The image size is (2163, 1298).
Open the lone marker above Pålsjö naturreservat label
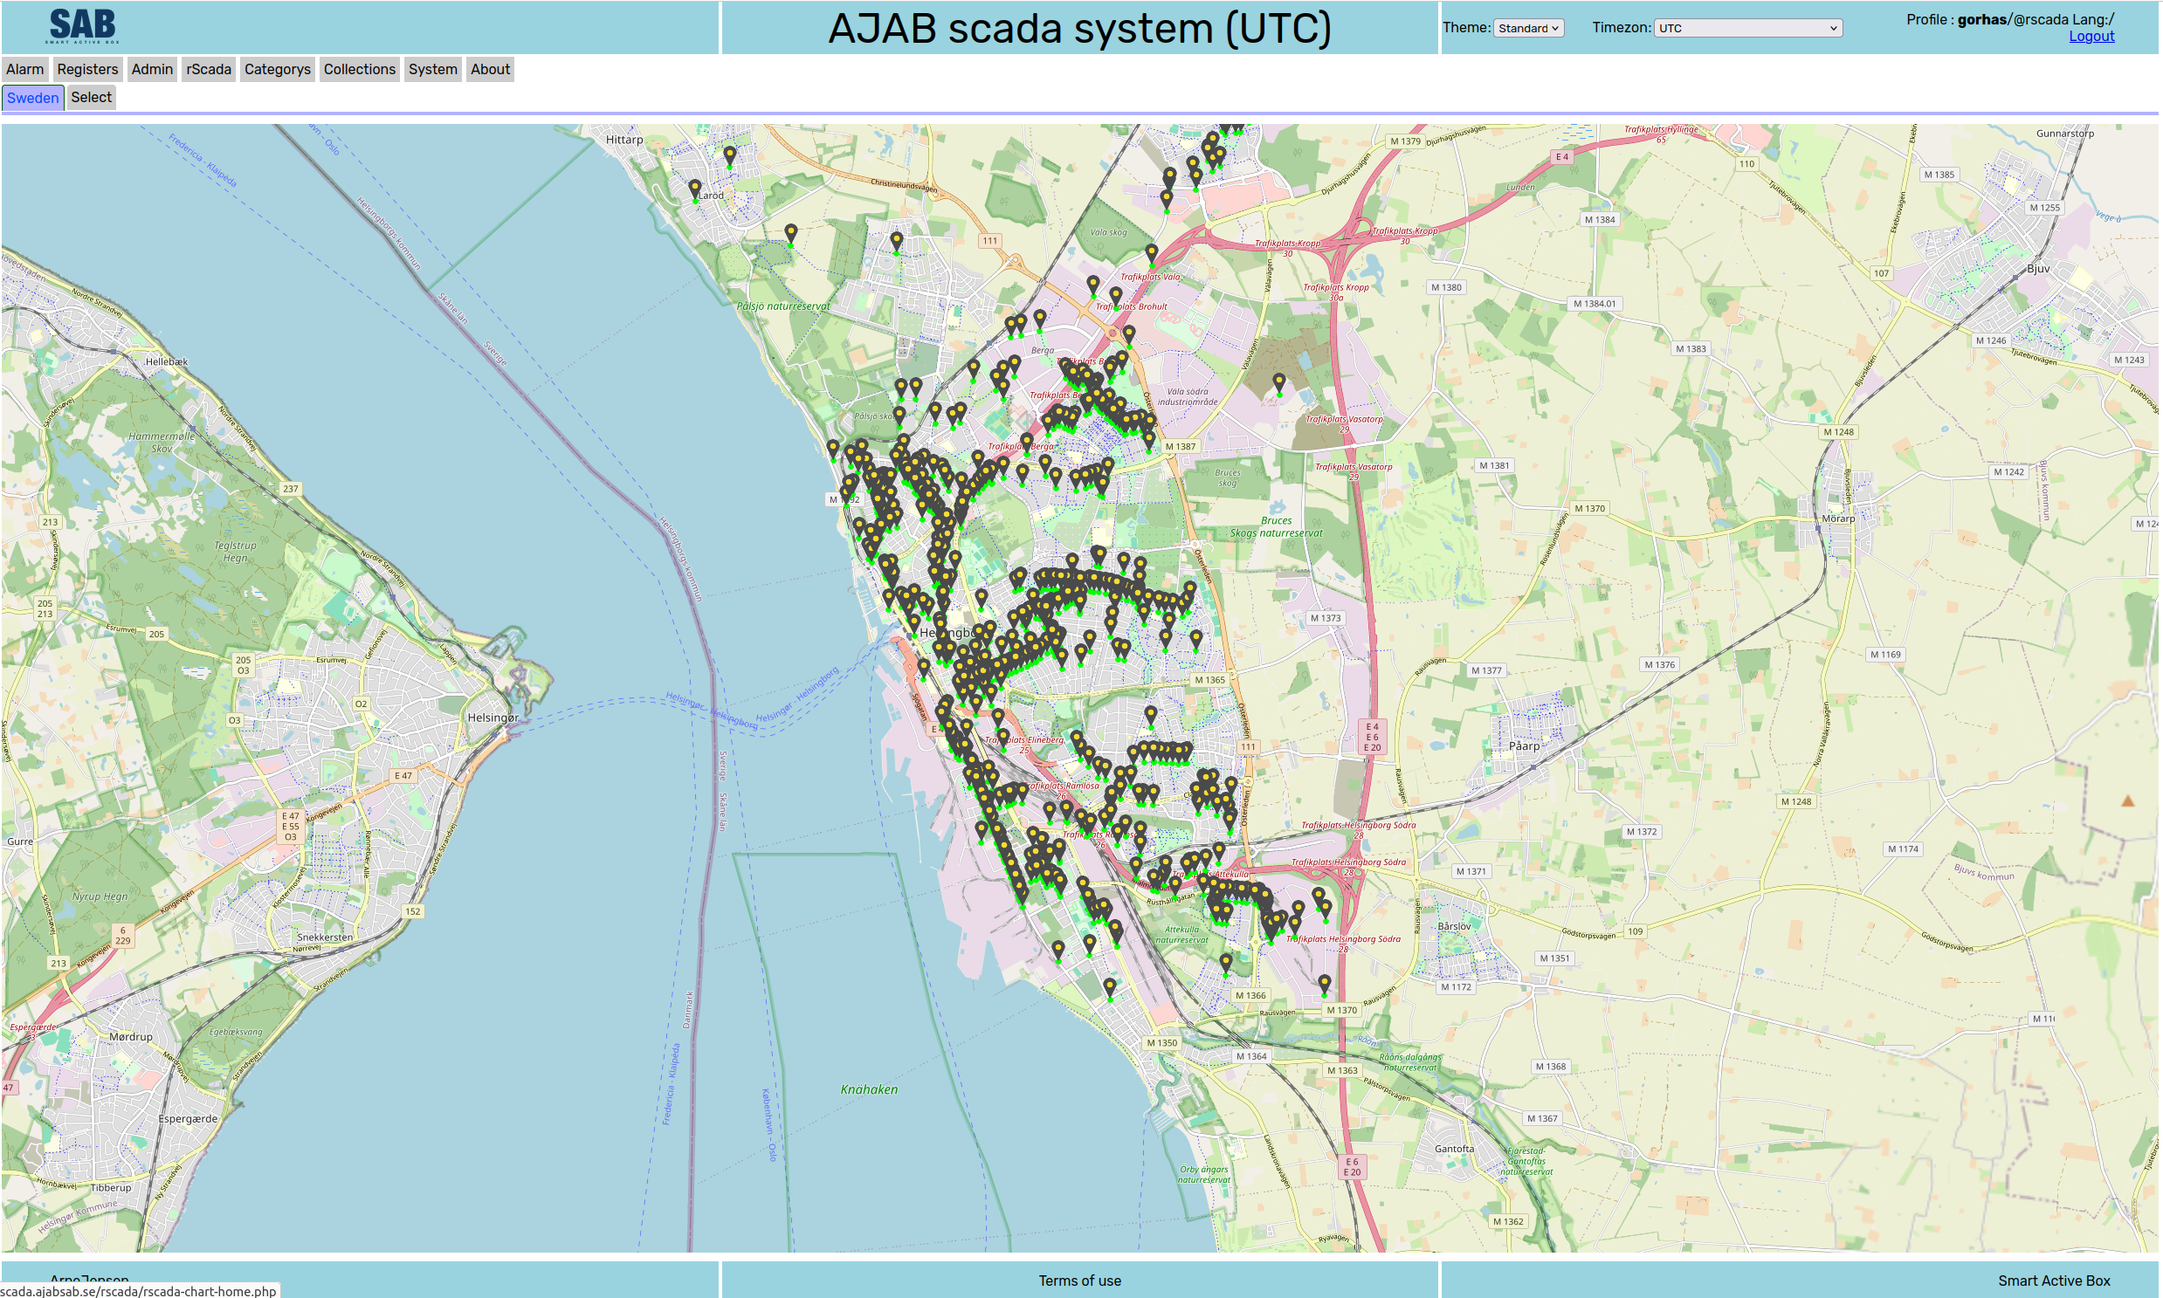click(x=791, y=235)
